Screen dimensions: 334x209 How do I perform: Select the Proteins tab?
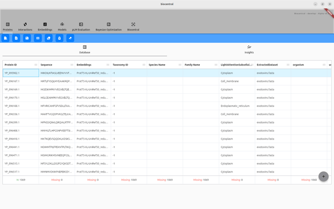point(8,27)
